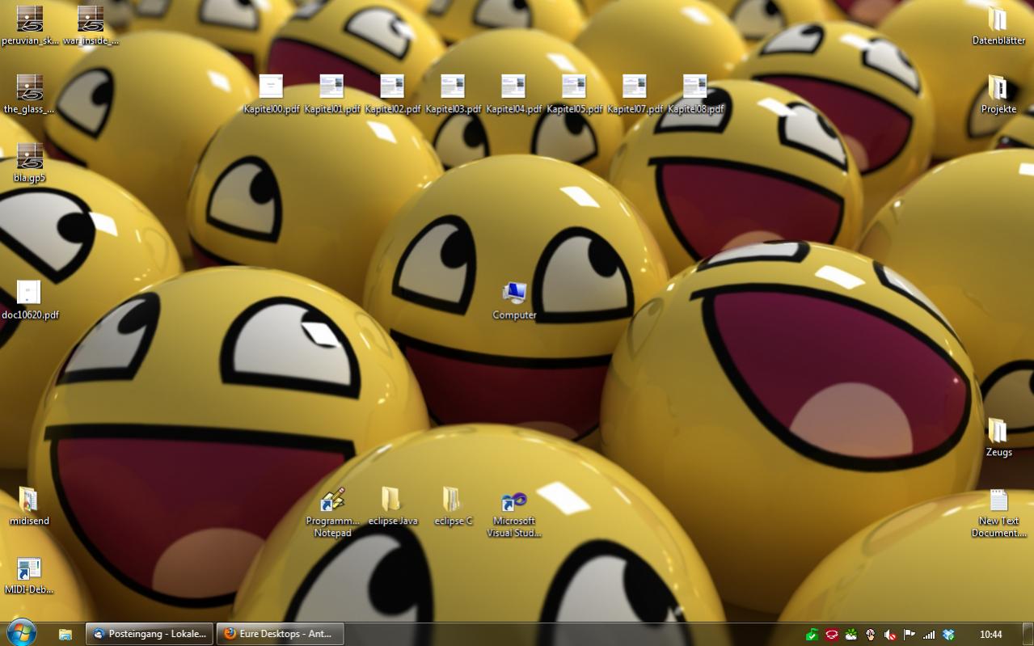Open Action Center flag tray icon
The height and width of the screenshot is (646, 1034).
pos(909,635)
